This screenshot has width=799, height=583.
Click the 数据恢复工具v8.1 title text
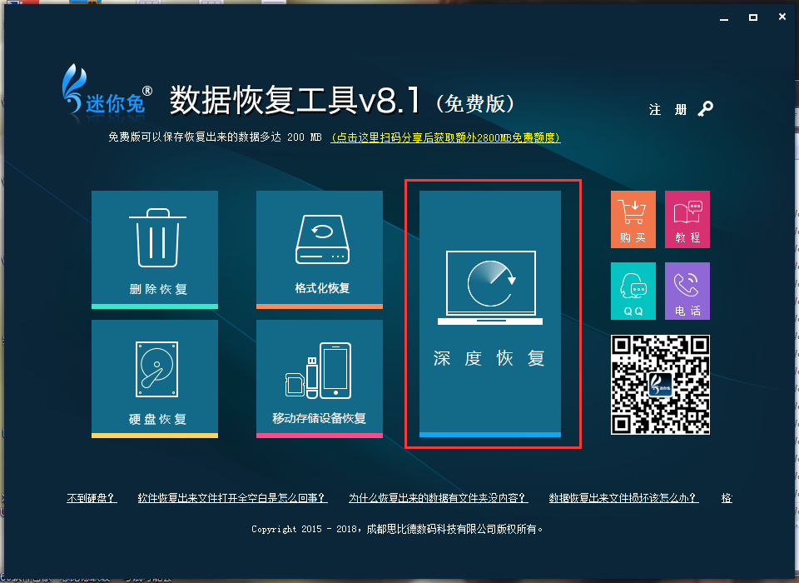pos(295,99)
